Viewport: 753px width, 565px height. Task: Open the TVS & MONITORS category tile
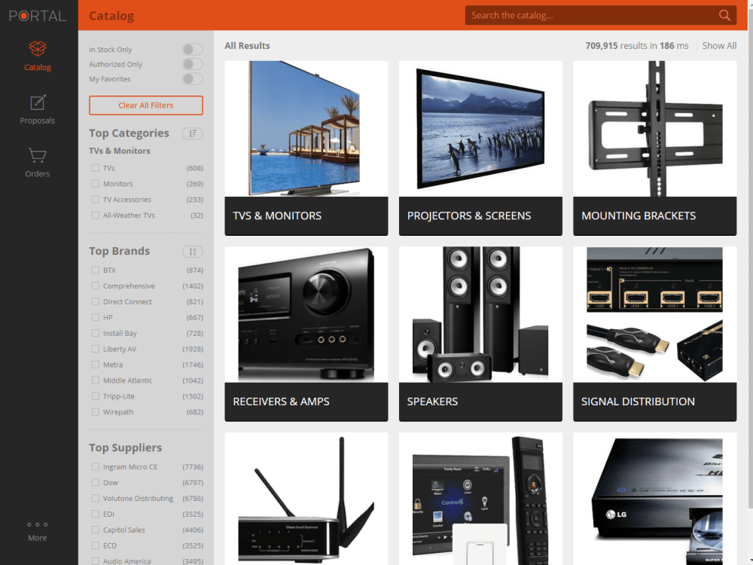(x=306, y=148)
